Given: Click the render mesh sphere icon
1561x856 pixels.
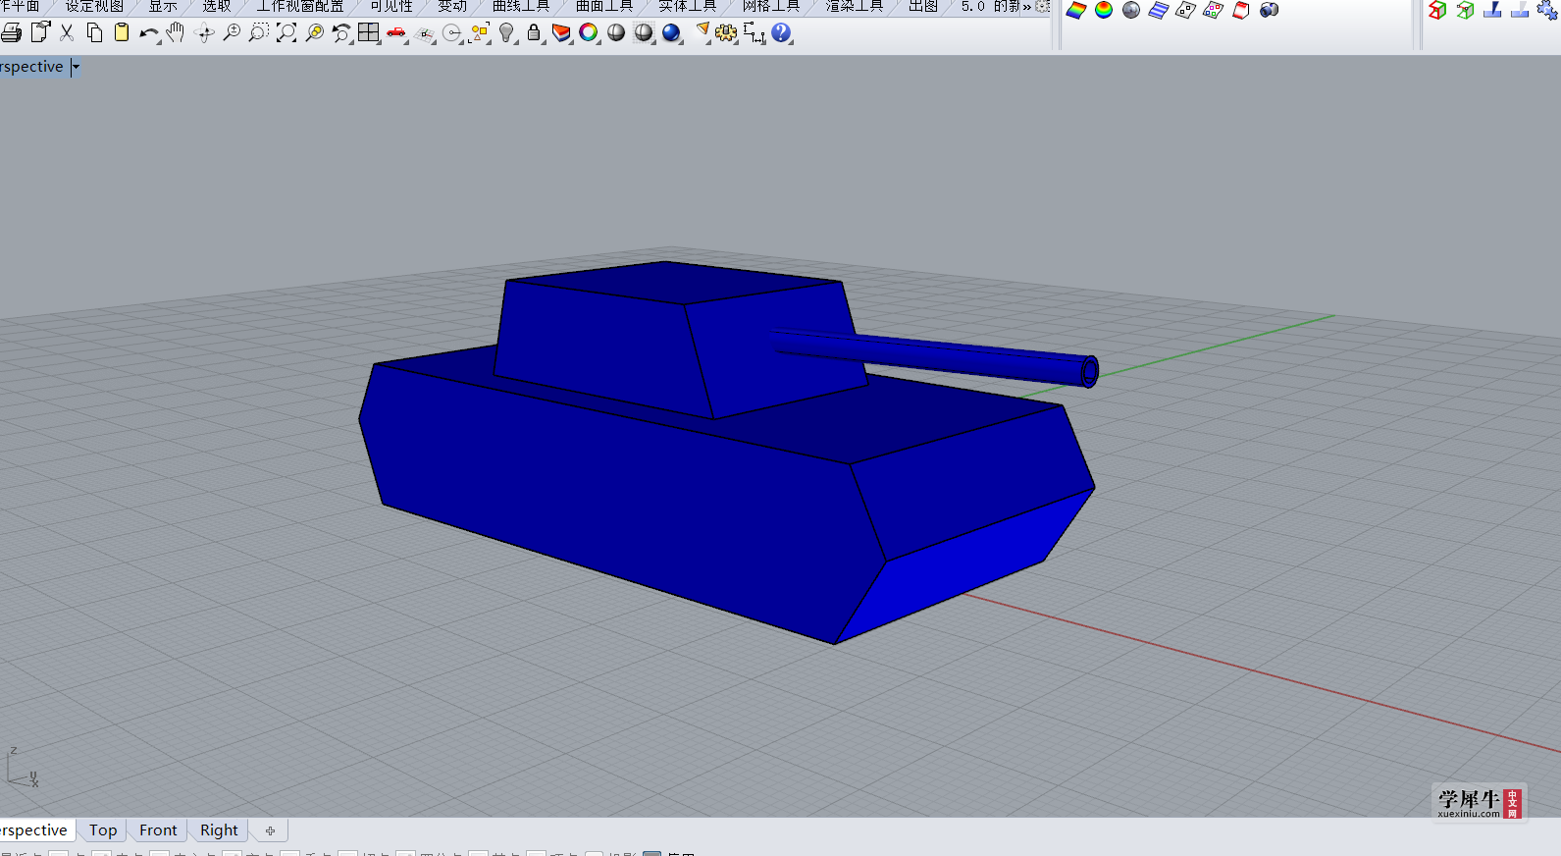Looking at the screenshot, I should [x=644, y=32].
